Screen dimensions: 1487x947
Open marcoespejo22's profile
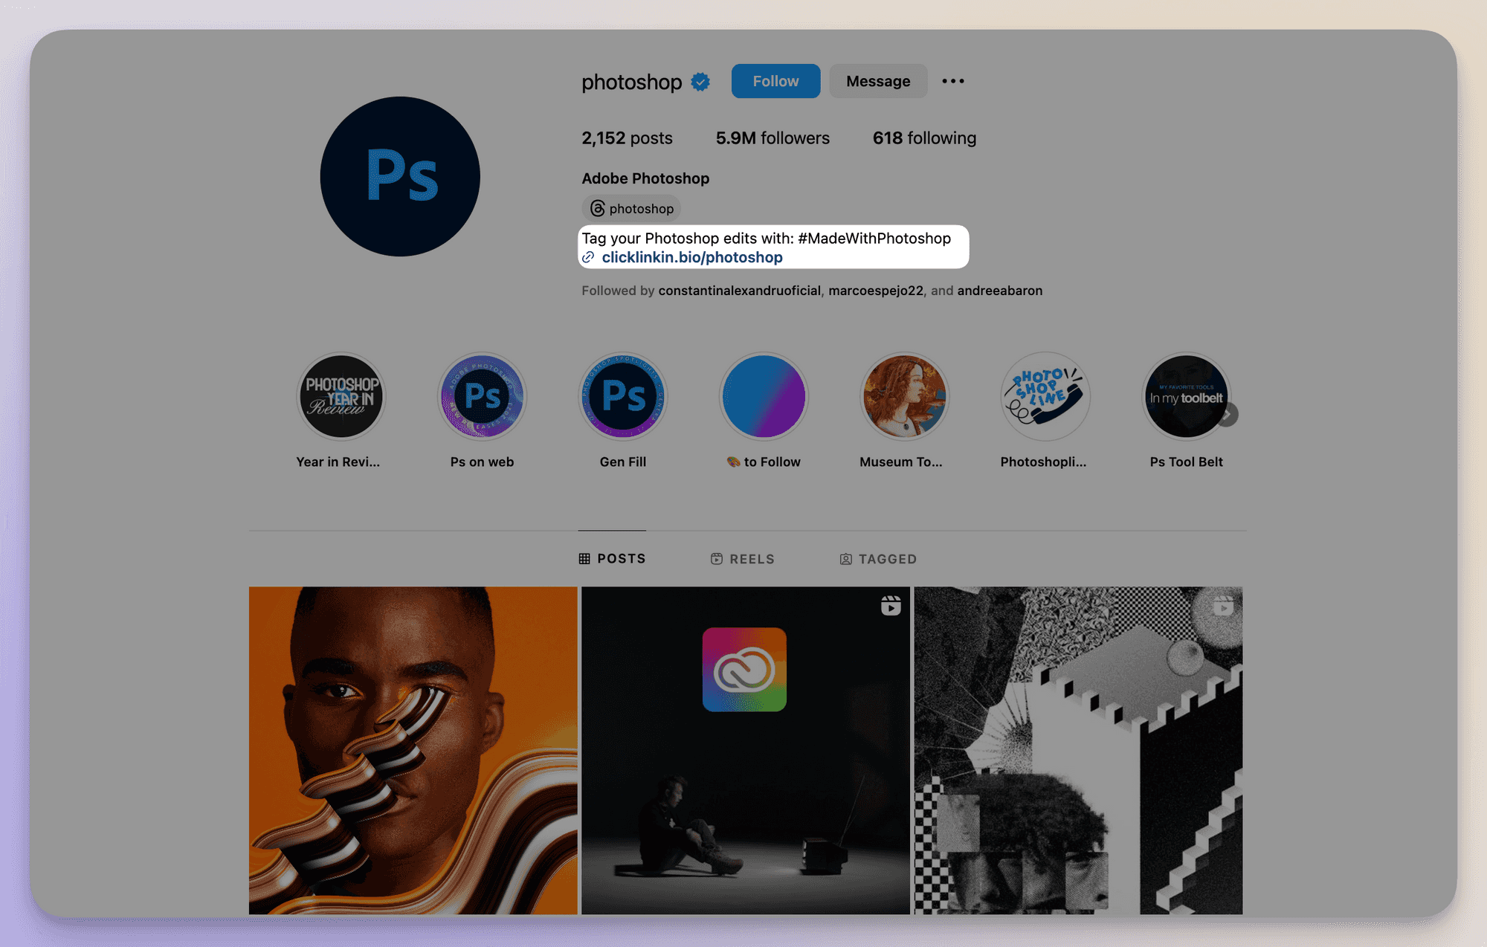point(875,291)
